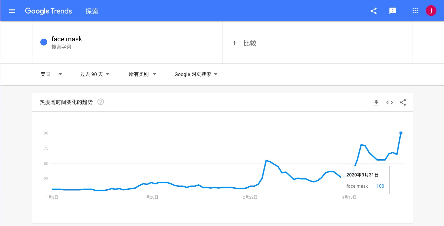444x226 pixels.
Task: Click the blue face mask color dot
Action: coord(44,42)
